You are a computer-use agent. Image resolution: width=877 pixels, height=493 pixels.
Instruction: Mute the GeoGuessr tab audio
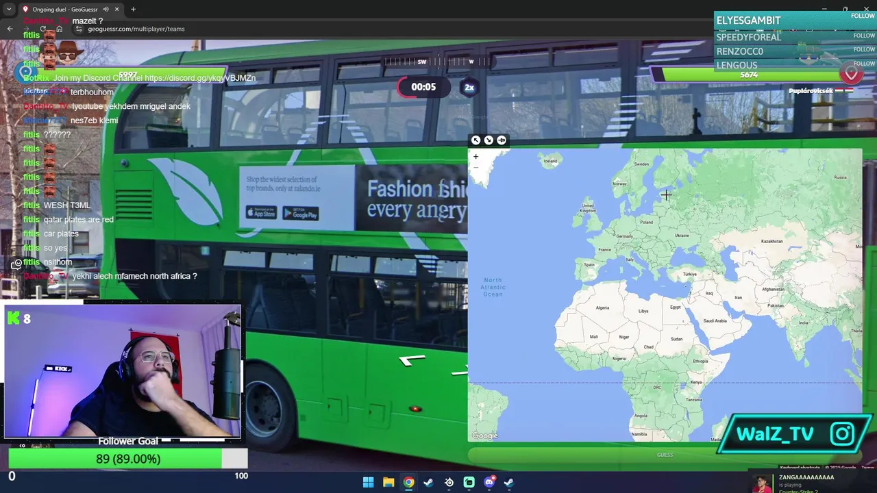click(x=106, y=10)
